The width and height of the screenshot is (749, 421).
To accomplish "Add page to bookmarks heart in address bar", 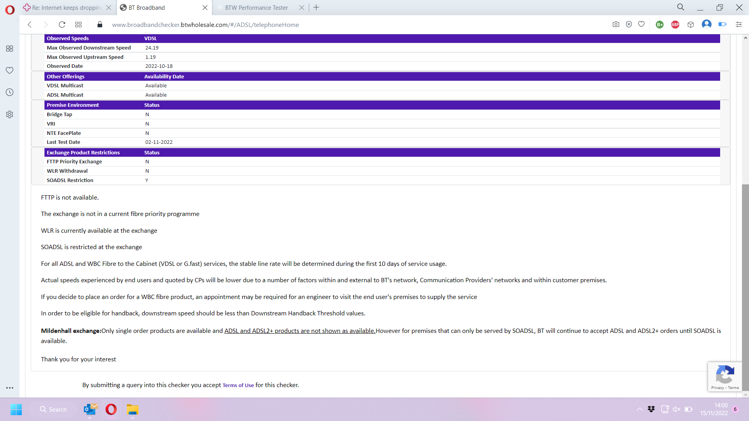I will tap(641, 25).
